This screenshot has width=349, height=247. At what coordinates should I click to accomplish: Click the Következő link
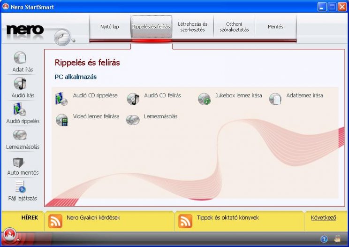tap(324, 217)
